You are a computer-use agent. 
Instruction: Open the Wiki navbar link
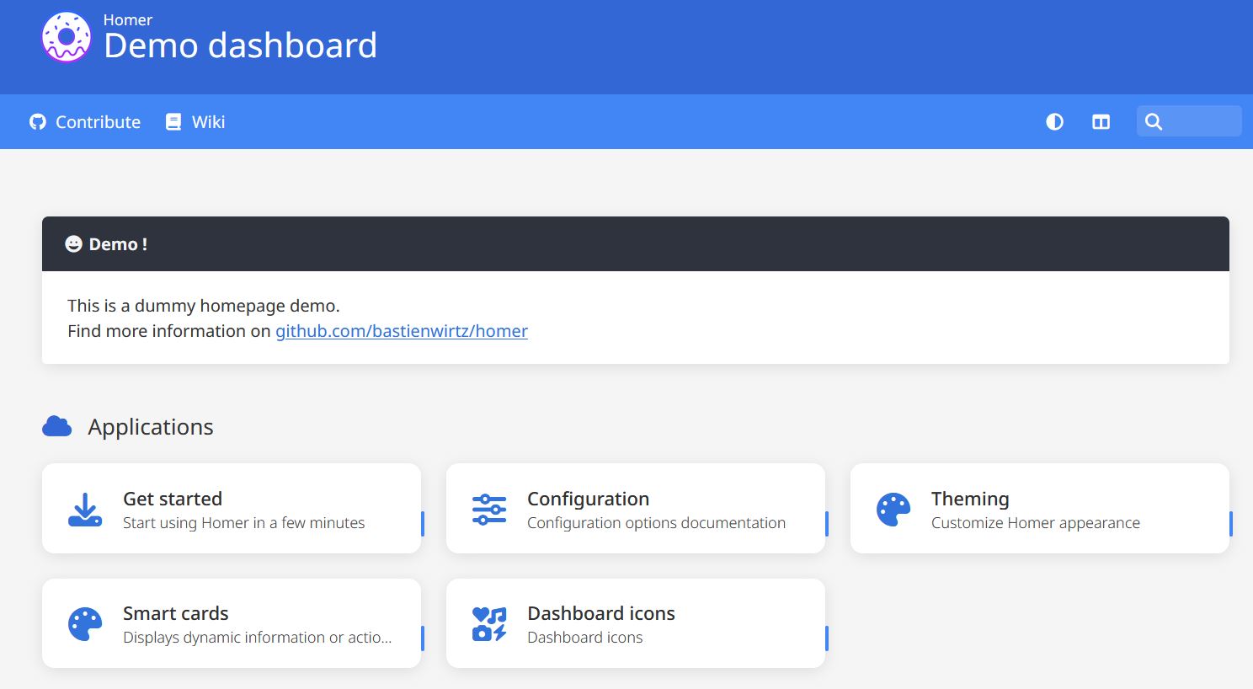click(208, 122)
